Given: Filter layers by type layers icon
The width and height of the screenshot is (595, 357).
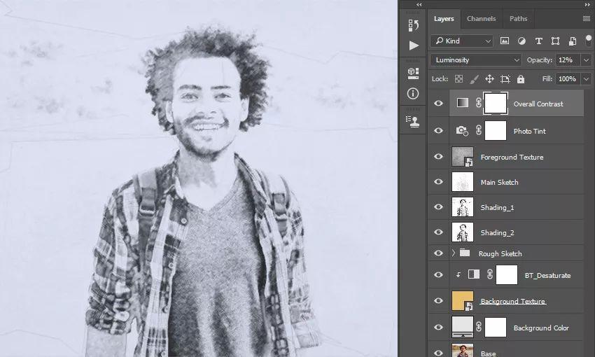Looking at the screenshot, I should 538,41.
